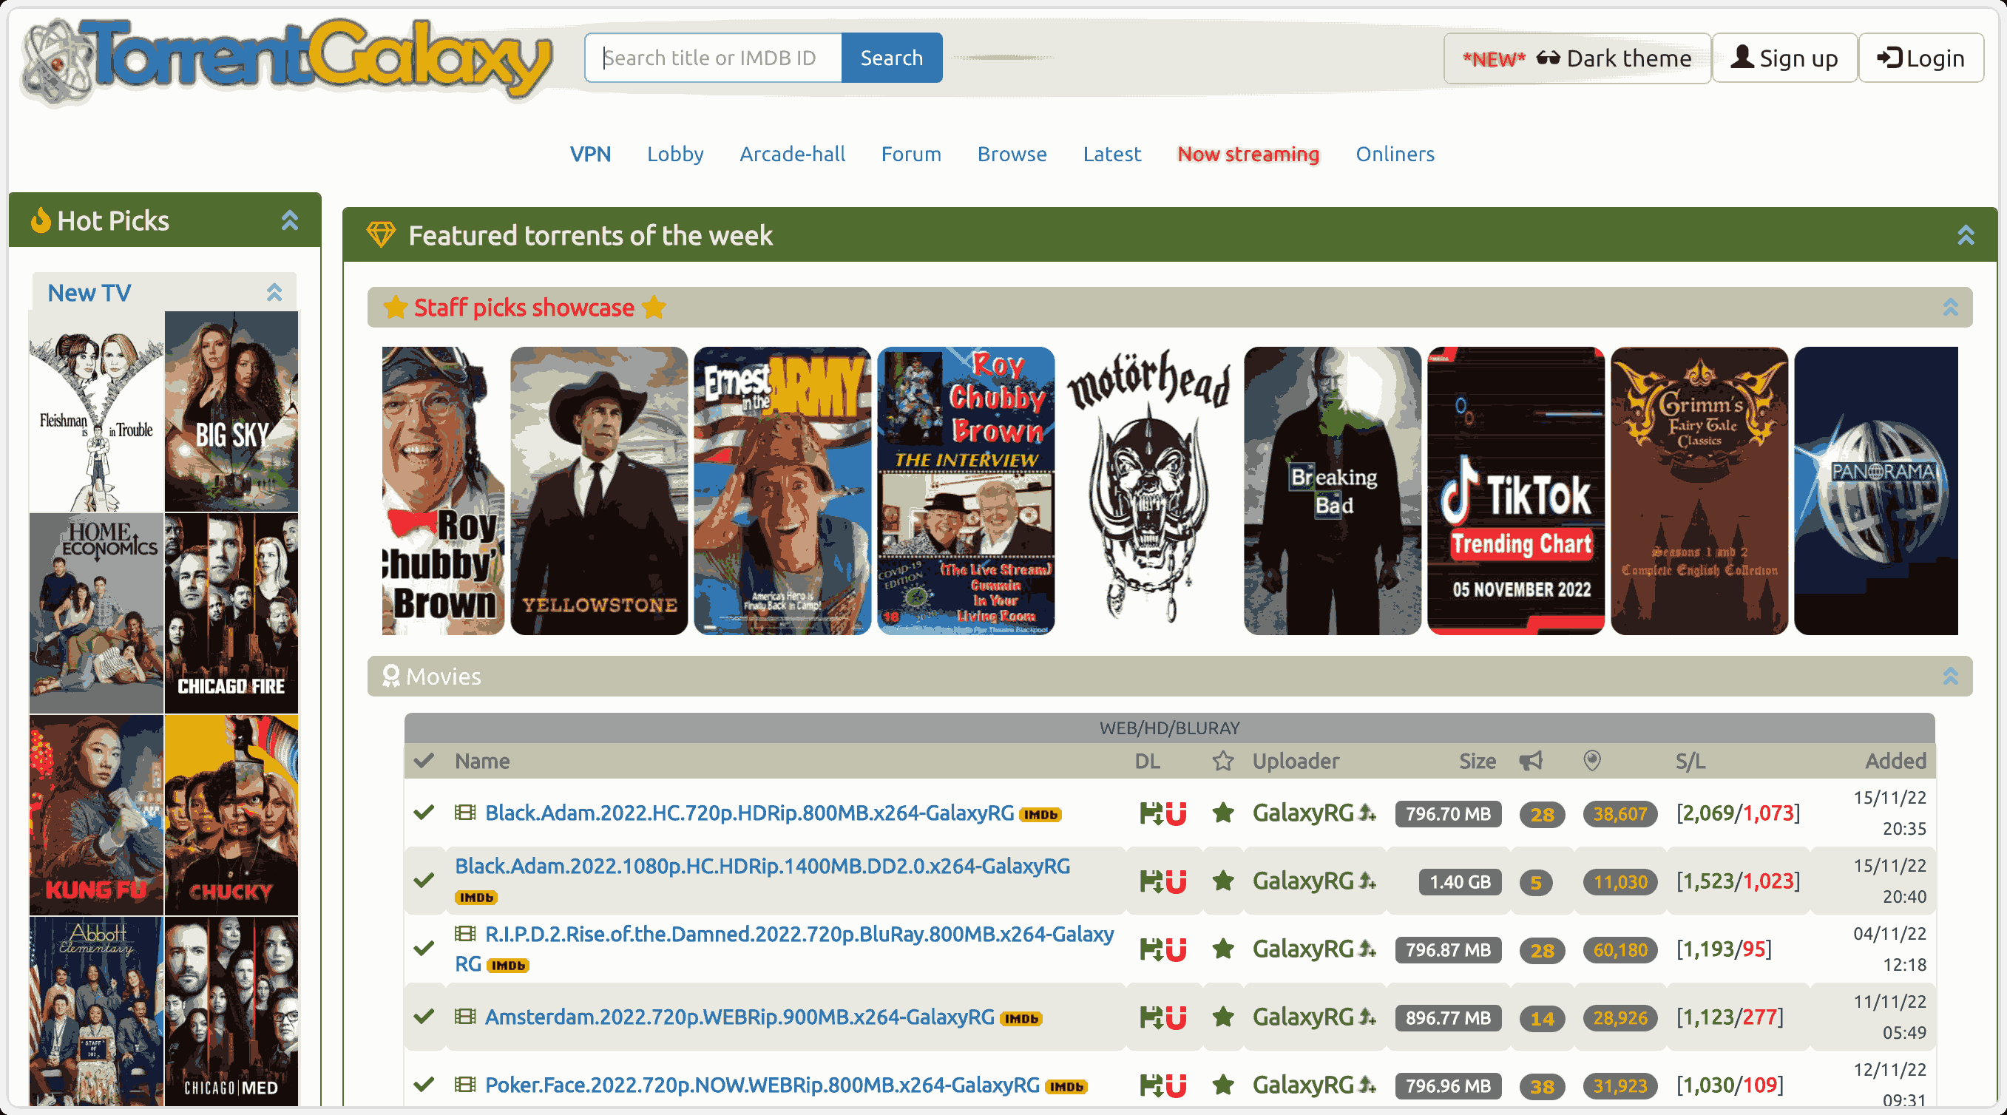Click the IMDb badge on Amsterdam row
This screenshot has height=1115, width=2007.
coord(1021,1019)
